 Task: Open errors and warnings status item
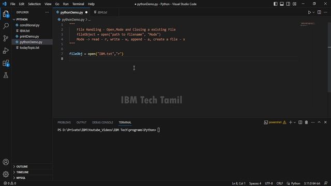coord(10,183)
